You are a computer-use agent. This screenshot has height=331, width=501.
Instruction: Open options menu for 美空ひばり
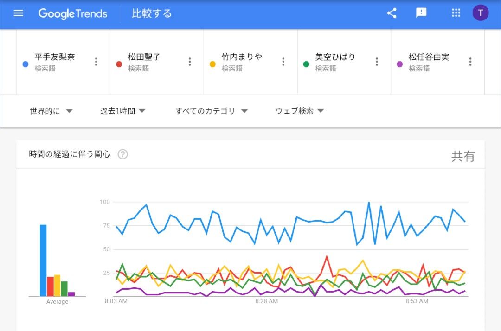(377, 62)
